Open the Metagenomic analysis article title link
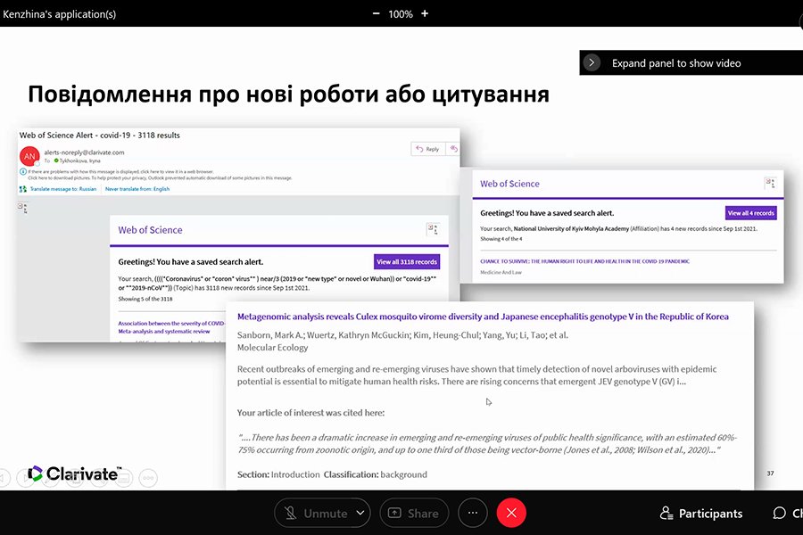This screenshot has width=803, height=535. pyautogui.click(x=483, y=317)
